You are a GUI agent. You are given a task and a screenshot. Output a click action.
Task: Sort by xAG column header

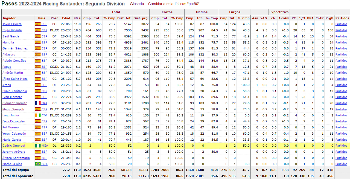click(x=264, y=18)
